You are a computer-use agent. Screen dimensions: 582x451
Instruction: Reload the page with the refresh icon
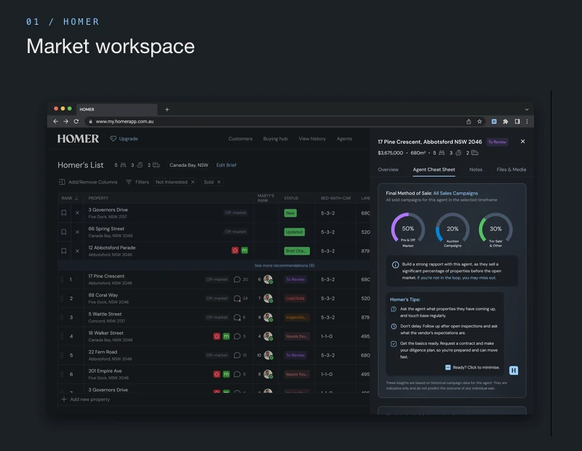point(76,121)
